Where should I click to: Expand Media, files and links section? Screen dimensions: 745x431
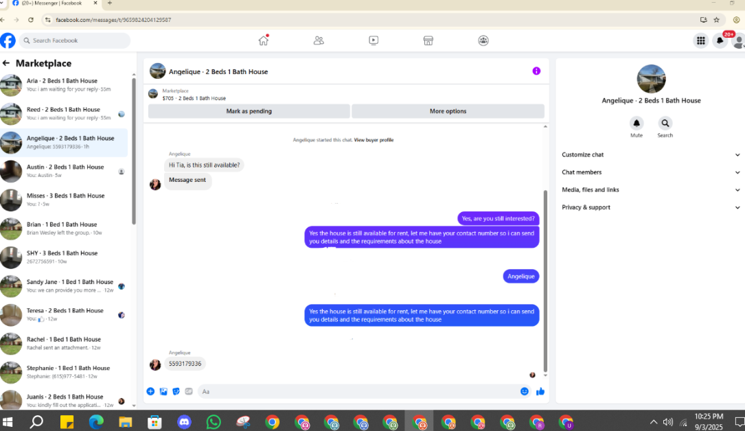(x=650, y=190)
